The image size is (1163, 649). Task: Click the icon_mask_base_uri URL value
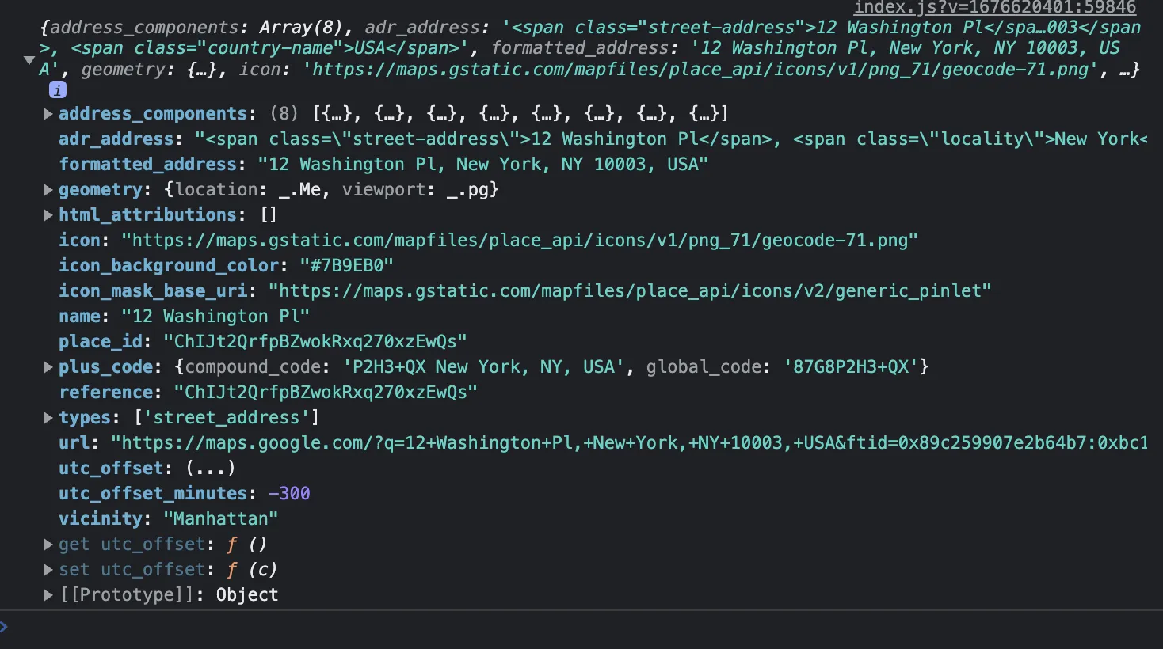pyautogui.click(x=630, y=291)
